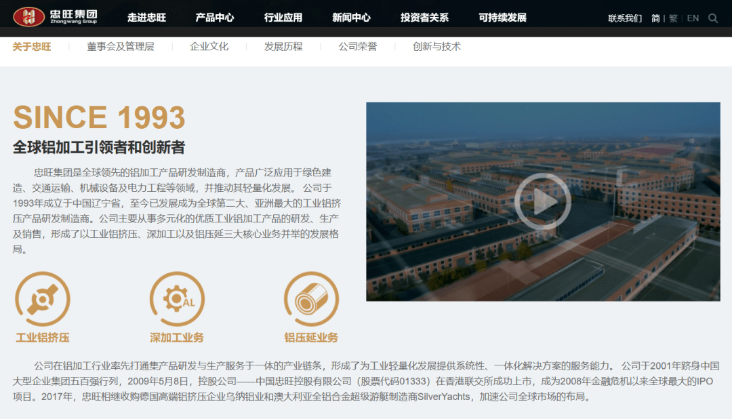
Task: Click the SINCE 1993 heading
Action: pyautogui.click(x=99, y=117)
